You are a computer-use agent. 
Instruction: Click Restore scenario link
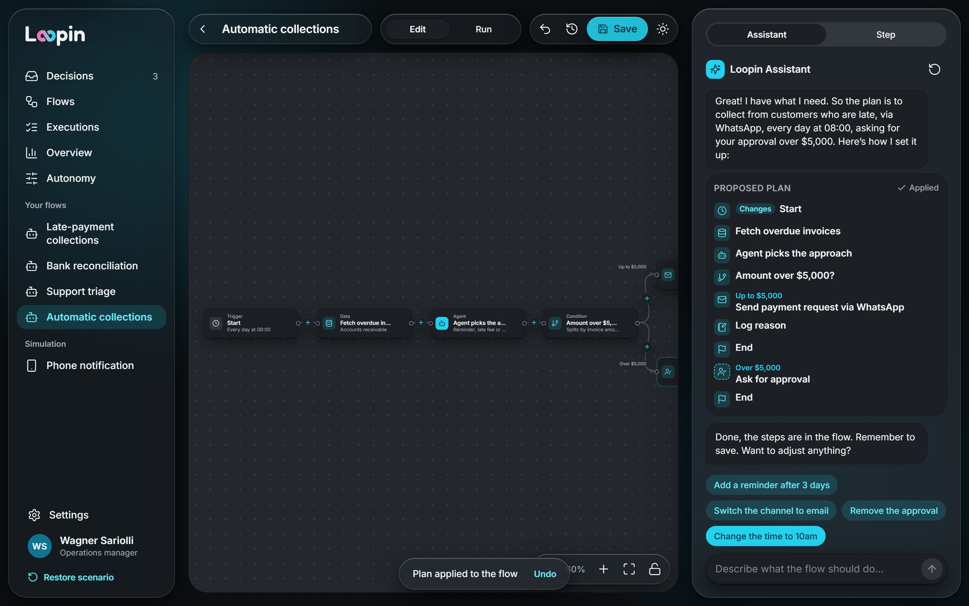71,577
